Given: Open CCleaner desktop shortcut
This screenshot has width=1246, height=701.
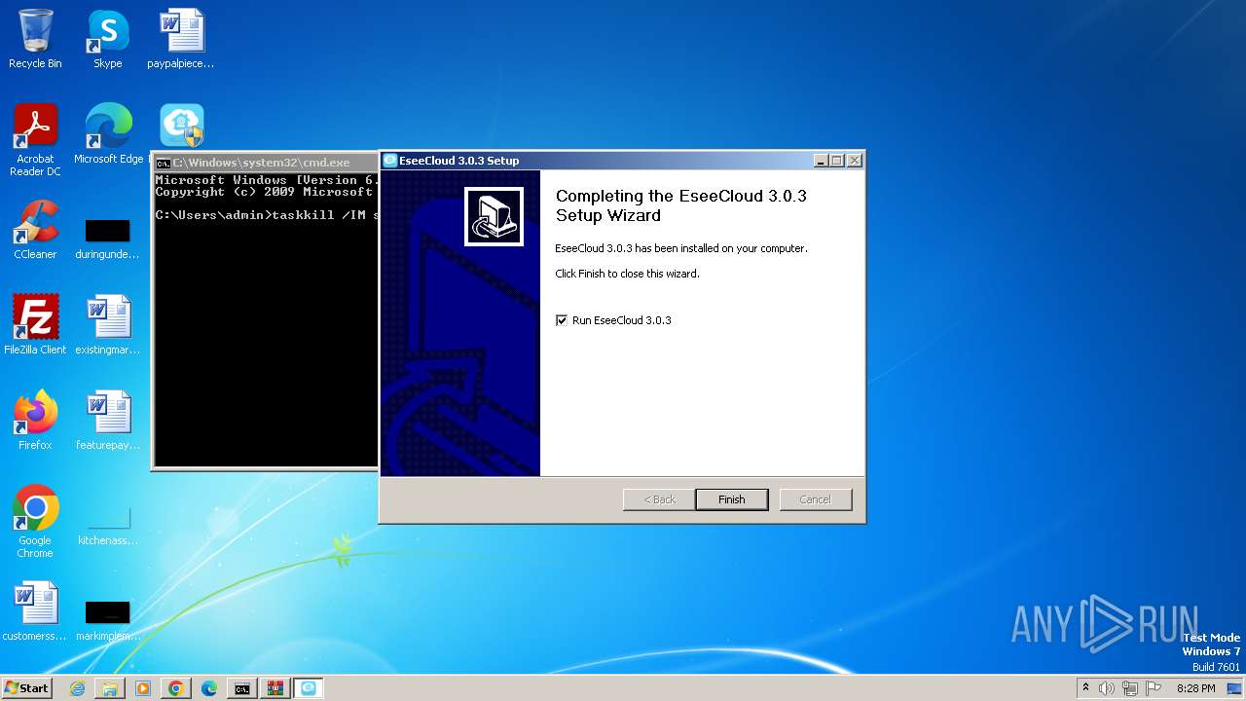Looking at the screenshot, I should (x=35, y=230).
